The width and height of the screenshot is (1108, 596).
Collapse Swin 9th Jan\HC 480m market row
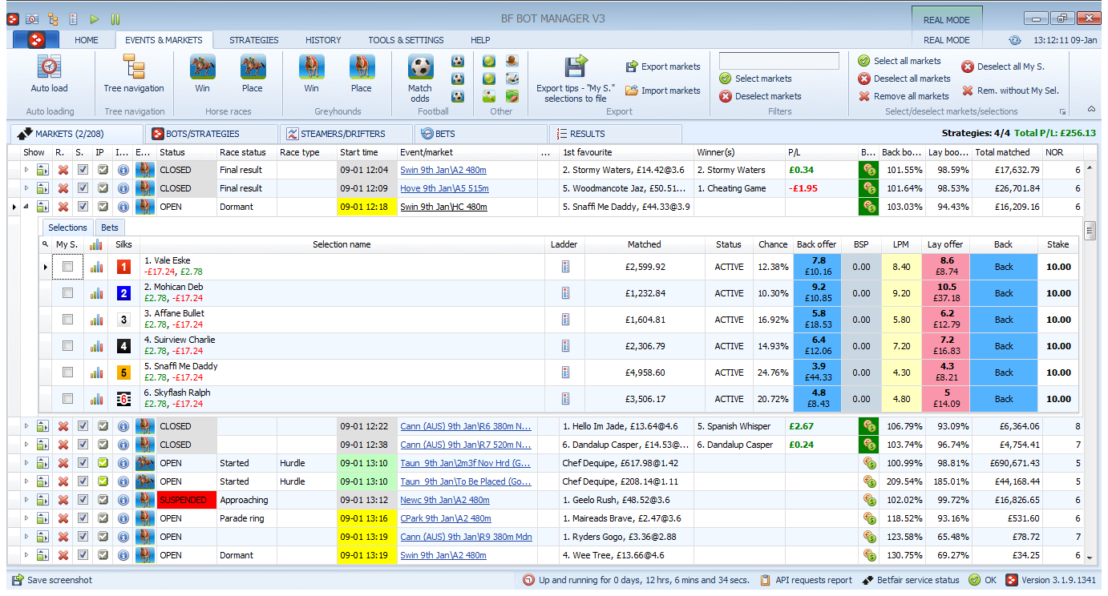(26, 207)
